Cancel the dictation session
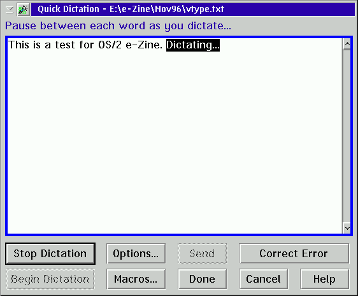Screen dimensions: 358x296 pyautogui.click(x=263, y=279)
